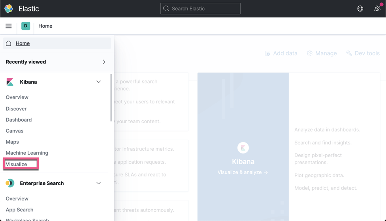Click the Enterprise Search heading text

[x=42, y=183]
